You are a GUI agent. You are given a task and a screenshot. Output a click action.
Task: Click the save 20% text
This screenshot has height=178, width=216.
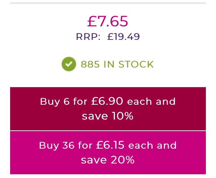coord(108,160)
